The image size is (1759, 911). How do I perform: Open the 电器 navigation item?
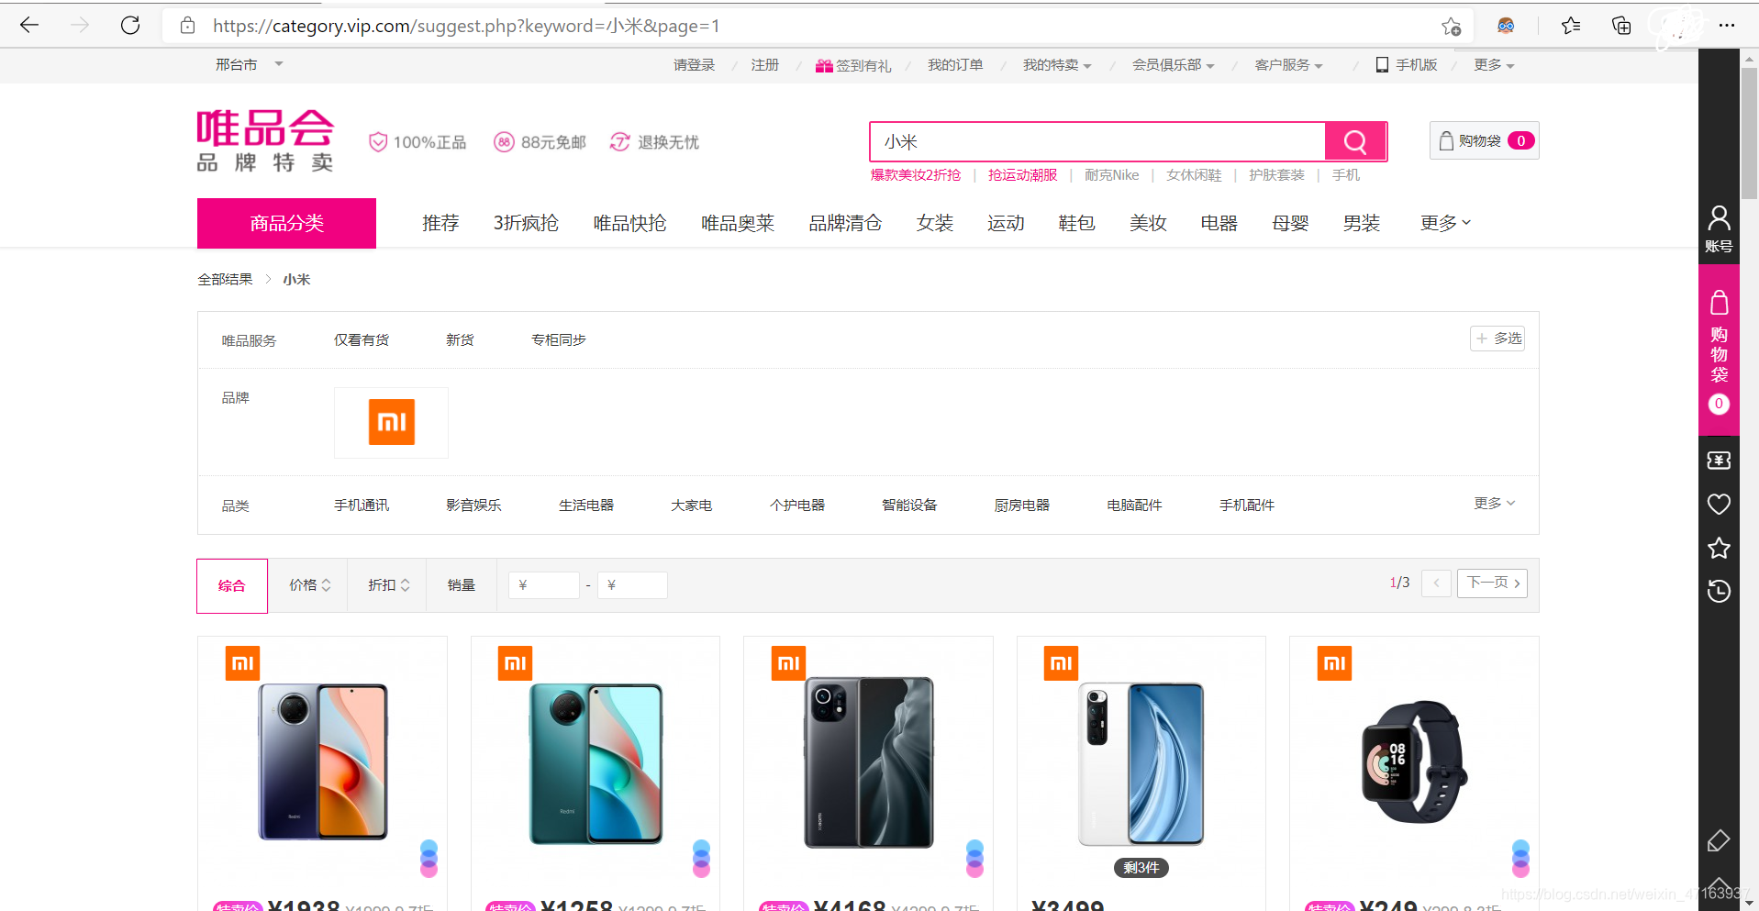click(1219, 223)
